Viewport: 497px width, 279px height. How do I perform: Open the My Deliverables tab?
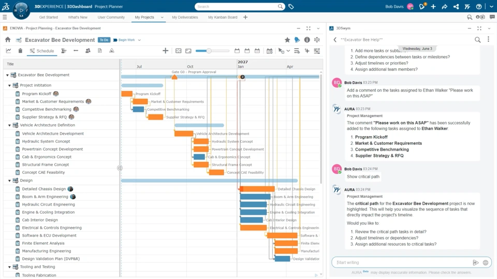185,17
